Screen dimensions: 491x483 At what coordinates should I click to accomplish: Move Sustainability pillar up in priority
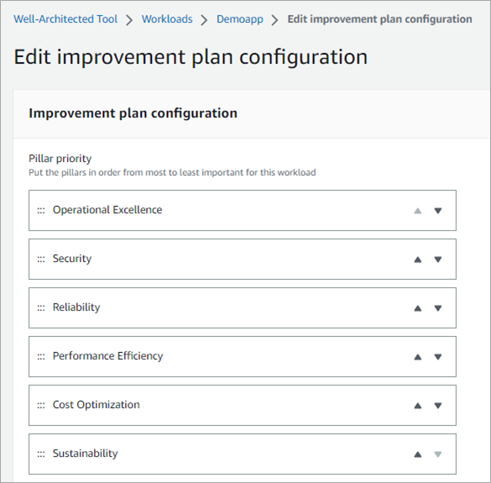coord(418,454)
